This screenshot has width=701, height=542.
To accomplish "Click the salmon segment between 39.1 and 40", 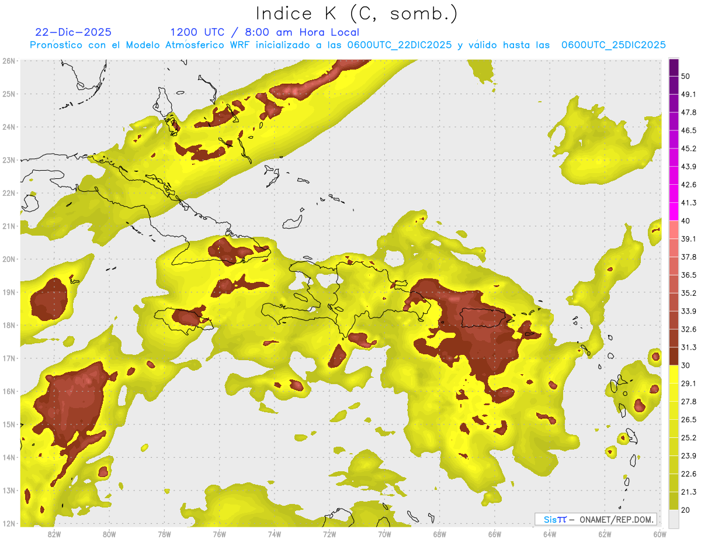I will [x=674, y=230].
